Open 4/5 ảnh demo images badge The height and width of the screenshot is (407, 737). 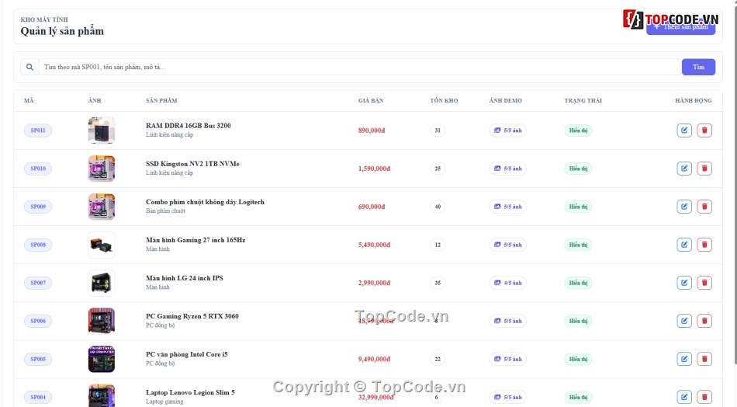507,283
